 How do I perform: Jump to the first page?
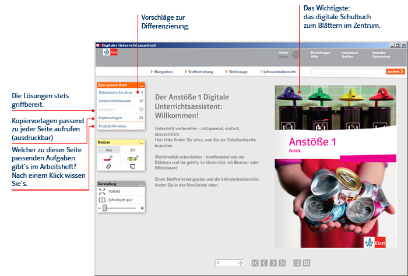coord(255,263)
